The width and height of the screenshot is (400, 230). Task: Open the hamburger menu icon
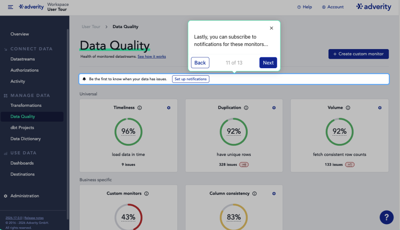[x=10, y=7]
